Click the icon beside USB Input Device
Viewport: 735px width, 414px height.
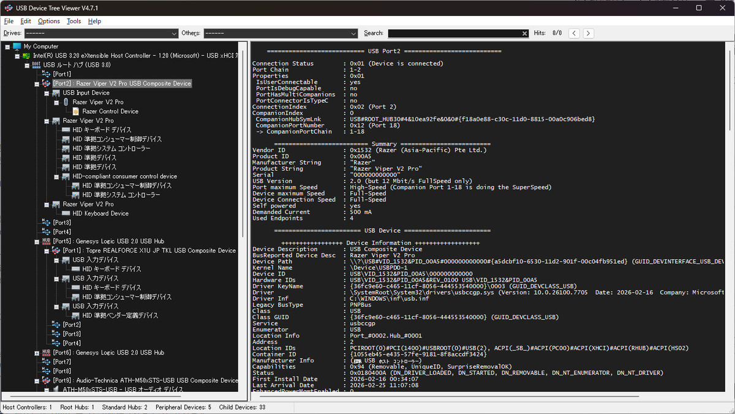click(x=56, y=93)
